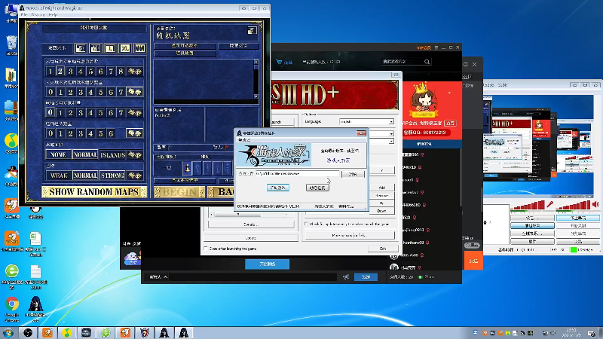This screenshot has height=339, width=603.
Task: Click the random dice button beside STRONG
Action: coord(135,176)
